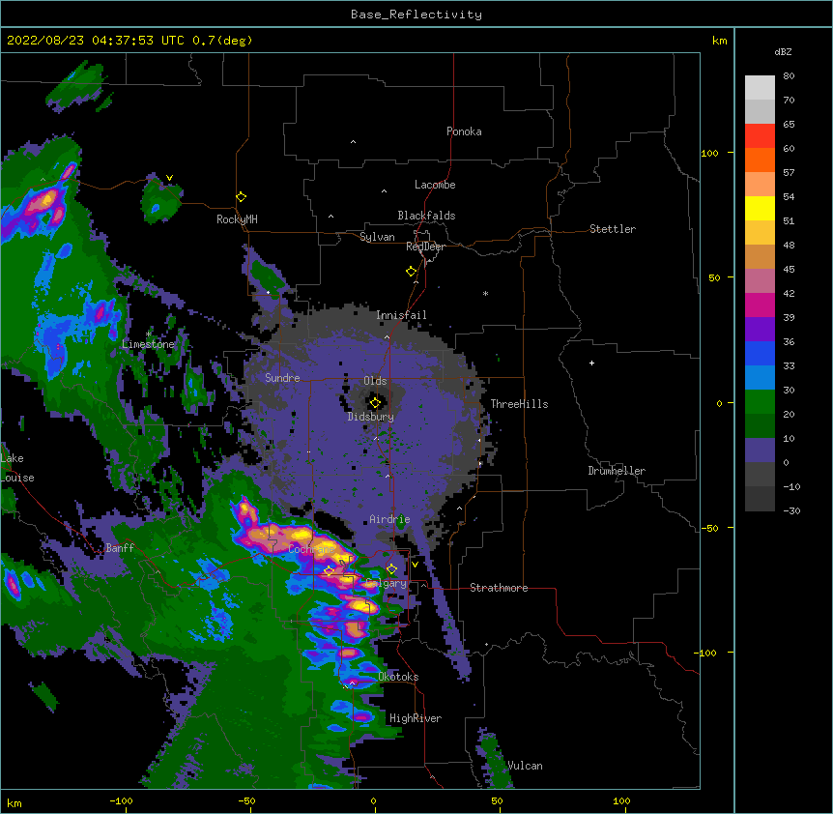Click the -50 tick on the vertical km axis
833x814 pixels.
[x=708, y=528]
